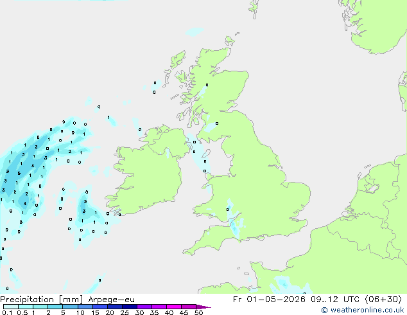The height and width of the screenshot is (315, 407).
Task: Click the above-50 arrow tip of the legend
Action: [203, 307]
